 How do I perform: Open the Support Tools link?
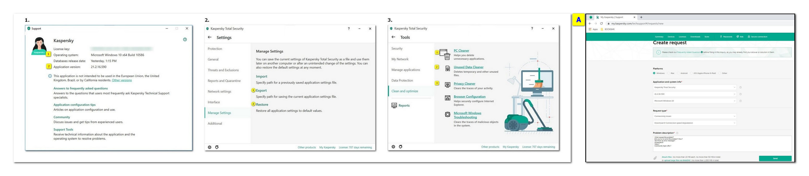click(x=63, y=130)
